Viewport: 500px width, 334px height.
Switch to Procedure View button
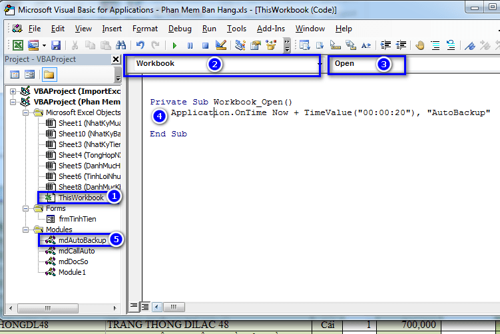coord(134,307)
